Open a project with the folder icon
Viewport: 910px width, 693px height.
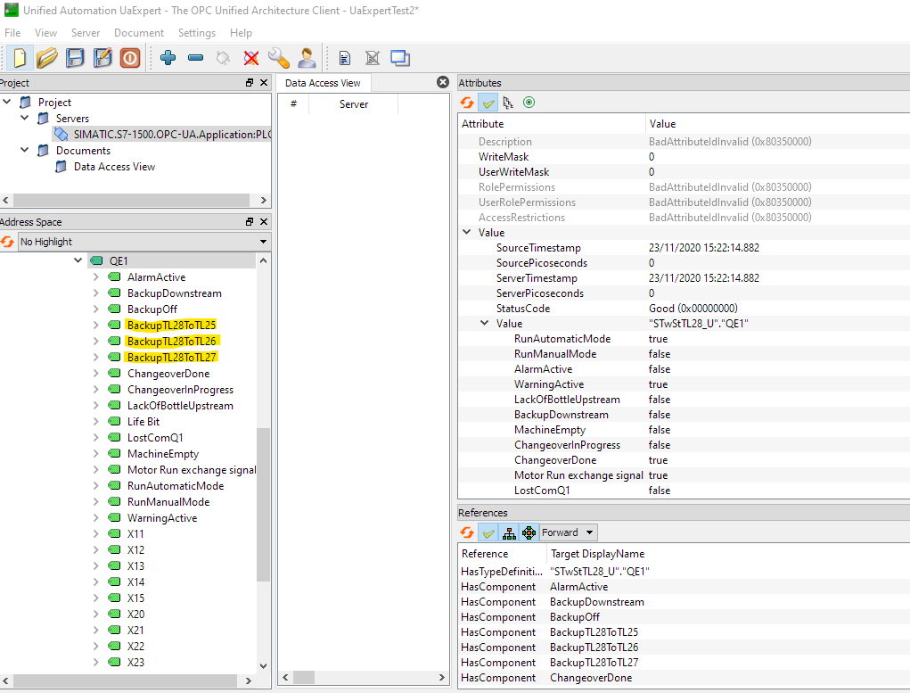(46, 58)
